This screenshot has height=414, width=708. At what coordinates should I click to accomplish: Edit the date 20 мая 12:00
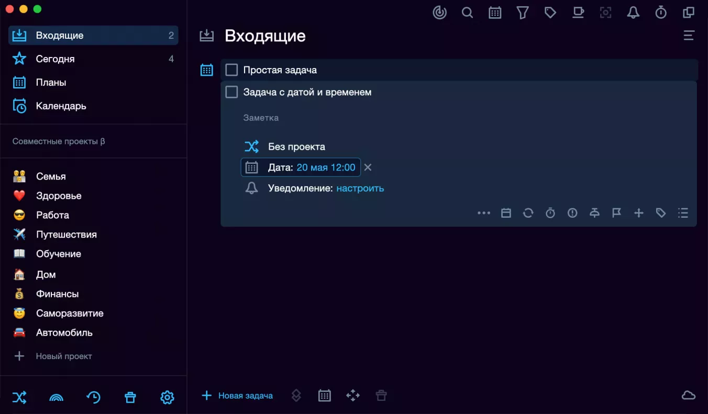pos(326,167)
